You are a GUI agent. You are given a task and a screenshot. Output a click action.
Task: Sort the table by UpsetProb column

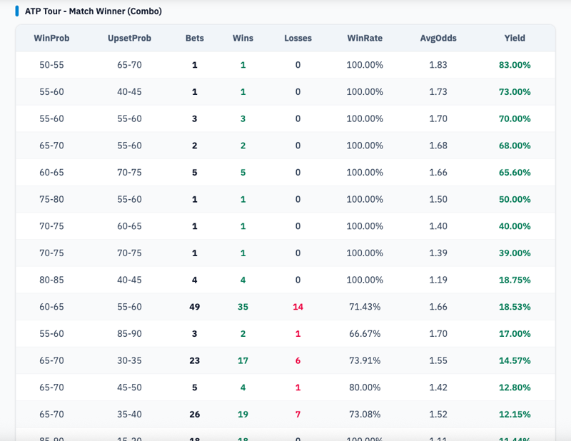click(129, 39)
